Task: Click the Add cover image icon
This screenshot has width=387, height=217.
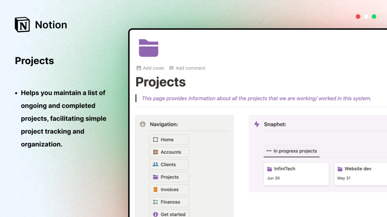Action: coord(139,68)
